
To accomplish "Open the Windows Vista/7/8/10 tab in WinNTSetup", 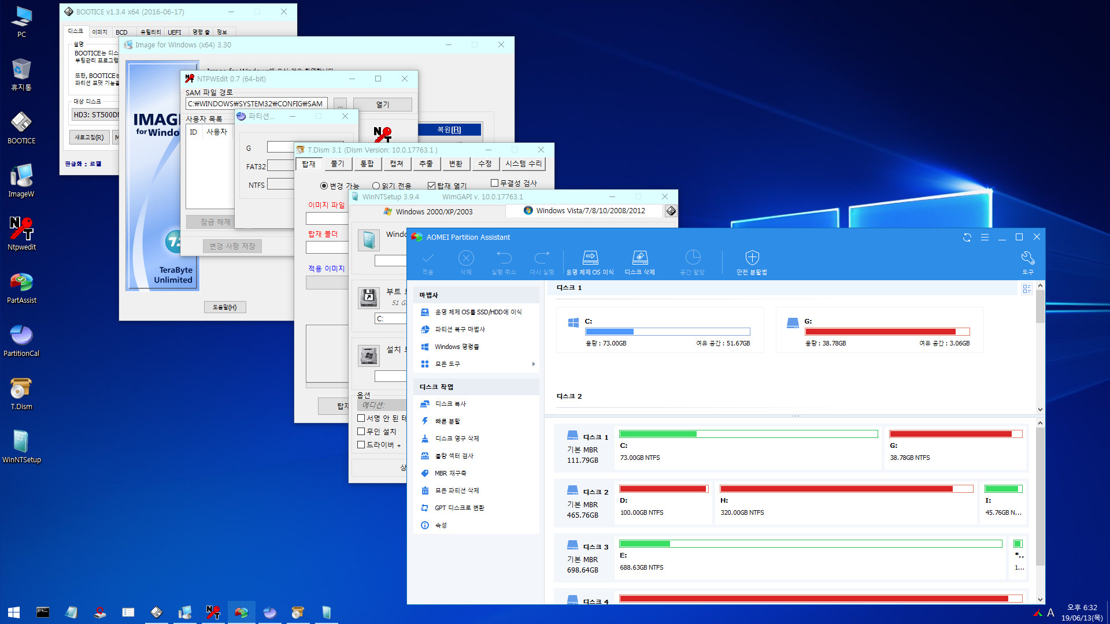I will pos(584,211).
